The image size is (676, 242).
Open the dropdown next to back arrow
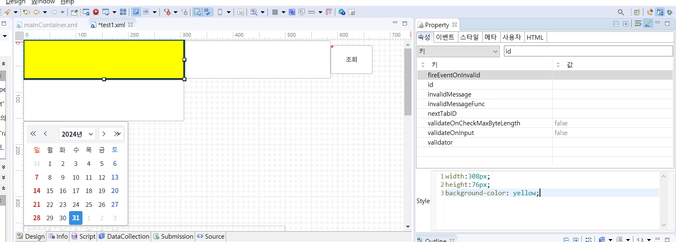coord(45,12)
